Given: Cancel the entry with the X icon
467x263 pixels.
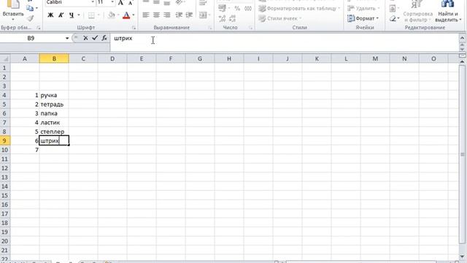Looking at the screenshot, I should pos(85,38).
